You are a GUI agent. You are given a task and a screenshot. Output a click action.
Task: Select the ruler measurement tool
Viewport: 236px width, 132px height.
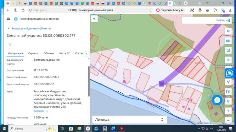[228, 41]
